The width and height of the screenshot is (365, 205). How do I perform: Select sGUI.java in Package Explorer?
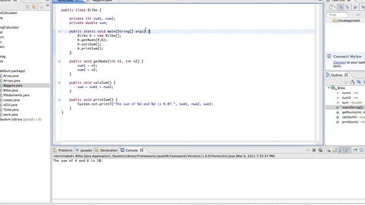10,105
